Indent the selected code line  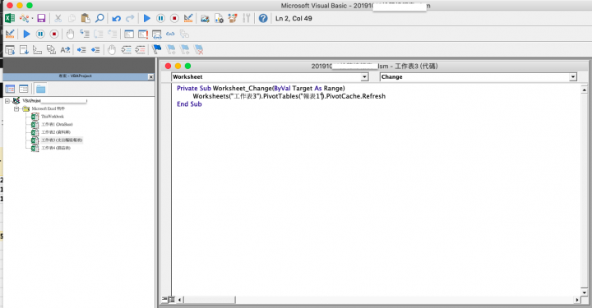point(81,49)
